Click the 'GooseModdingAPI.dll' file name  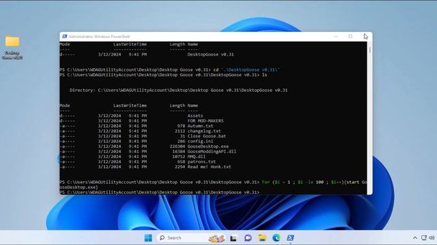[x=212, y=151]
